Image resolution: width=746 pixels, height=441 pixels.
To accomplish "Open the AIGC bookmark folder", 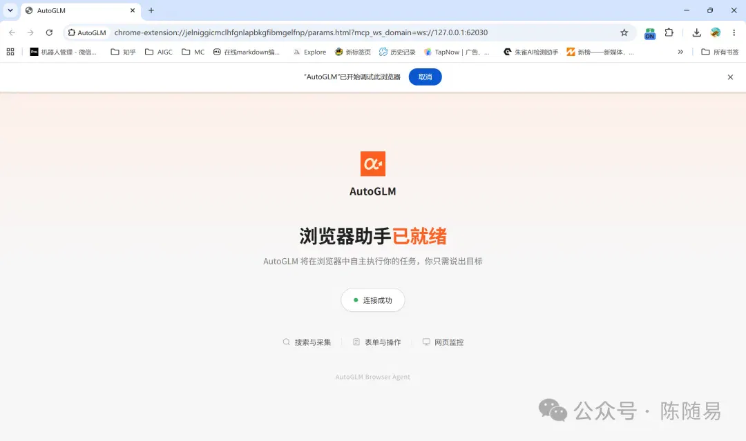I will tap(159, 52).
